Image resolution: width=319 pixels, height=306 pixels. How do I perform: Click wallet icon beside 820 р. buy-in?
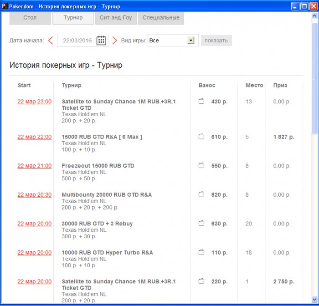(x=201, y=194)
